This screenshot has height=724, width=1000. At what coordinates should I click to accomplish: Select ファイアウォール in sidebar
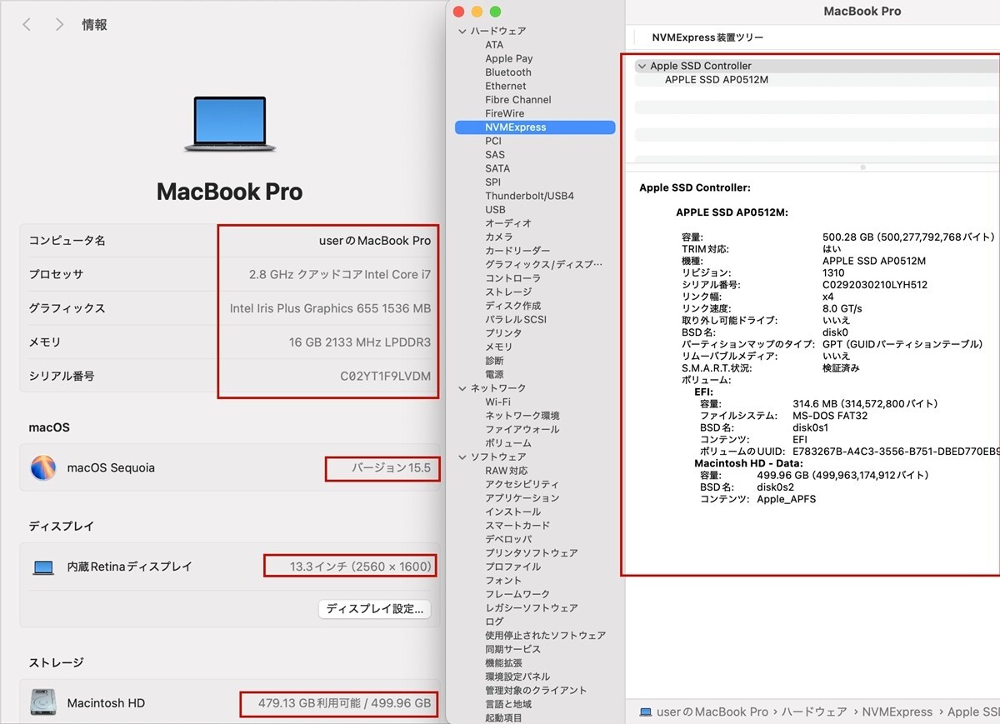point(522,429)
